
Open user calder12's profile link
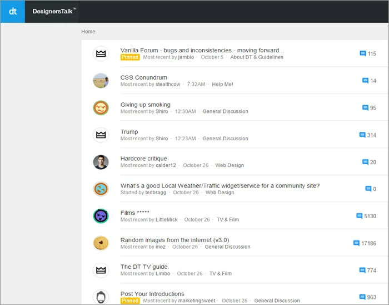166,165
